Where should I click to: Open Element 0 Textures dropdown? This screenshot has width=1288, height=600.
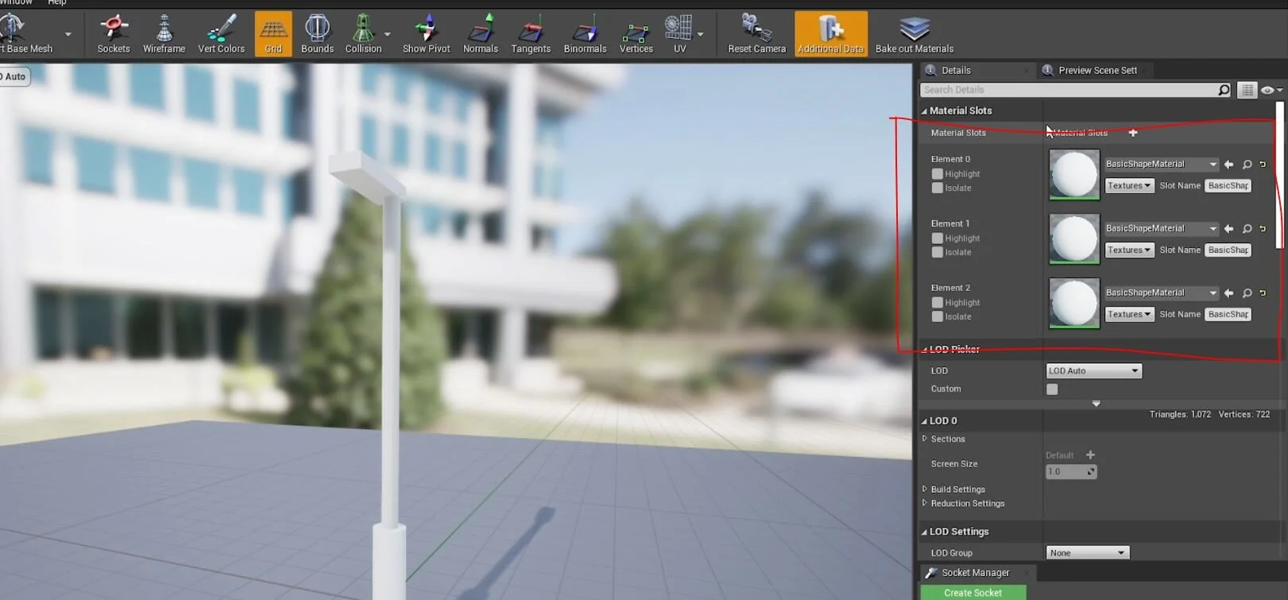[1129, 185]
